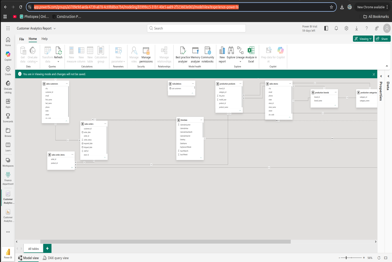Open the settings gear icon
Screen dimensions: 392x262
coord(346,28)
